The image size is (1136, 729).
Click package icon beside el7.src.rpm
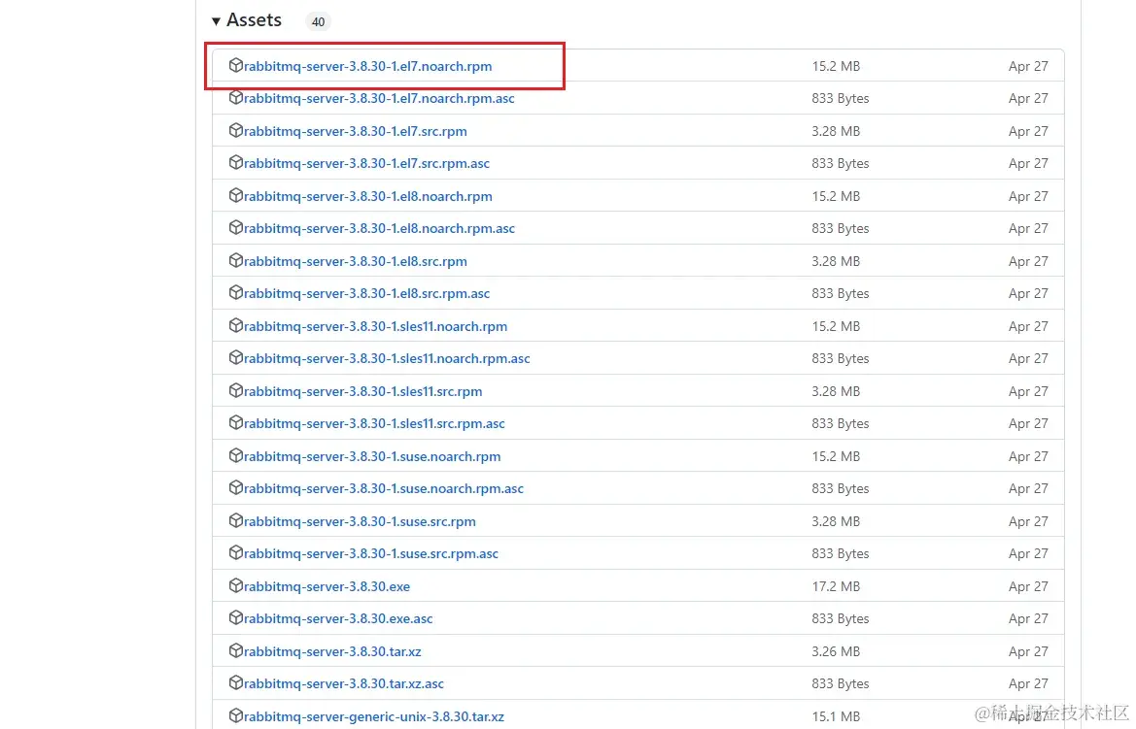(x=235, y=130)
